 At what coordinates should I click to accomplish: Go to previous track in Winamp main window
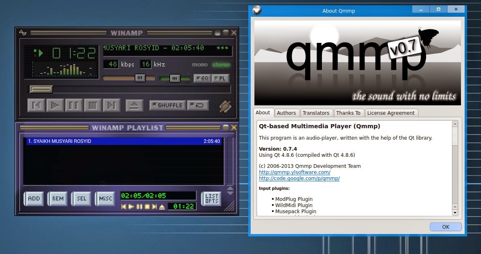(36, 105)
